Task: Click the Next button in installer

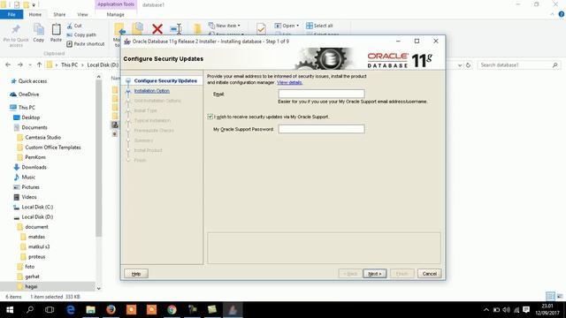Action: pos(375,274)
